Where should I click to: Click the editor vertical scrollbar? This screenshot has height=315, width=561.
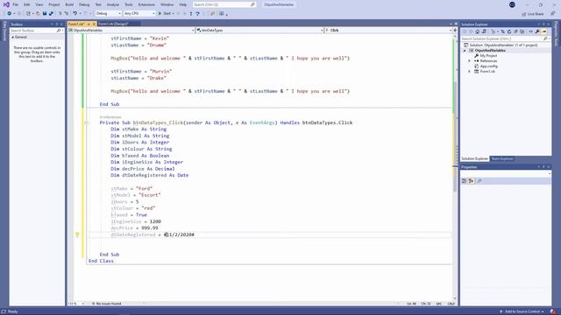pyautogui.click(x=455, y=166)
